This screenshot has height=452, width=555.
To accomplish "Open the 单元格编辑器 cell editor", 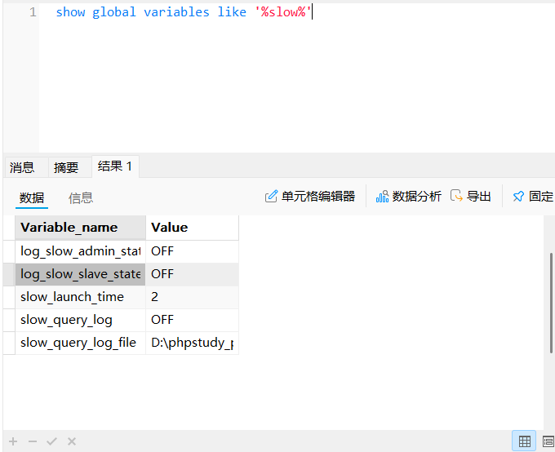I will coord(310,197).
